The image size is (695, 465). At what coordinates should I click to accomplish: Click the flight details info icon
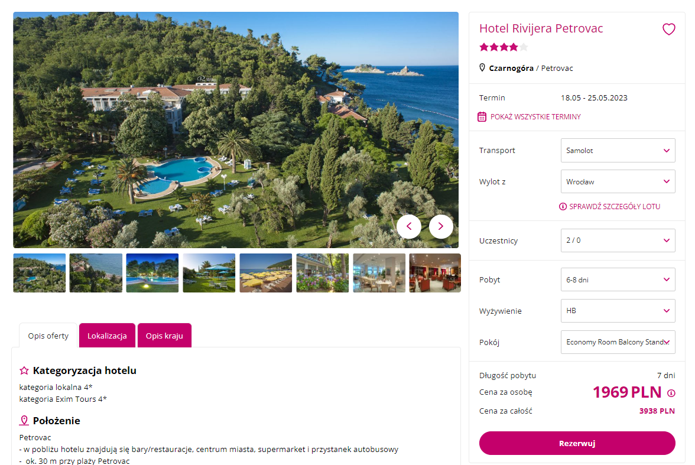563,207
